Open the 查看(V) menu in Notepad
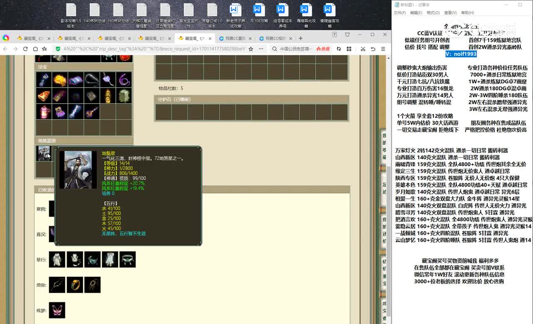 (x=450, y=13)
